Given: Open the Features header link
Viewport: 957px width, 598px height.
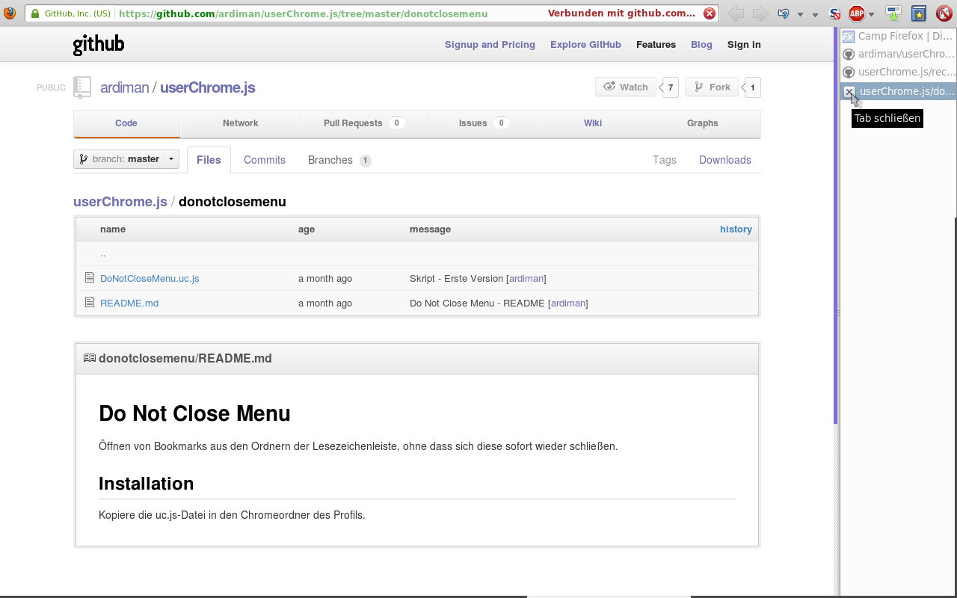Looking at the screenshot, I should [x=656, y=45].
